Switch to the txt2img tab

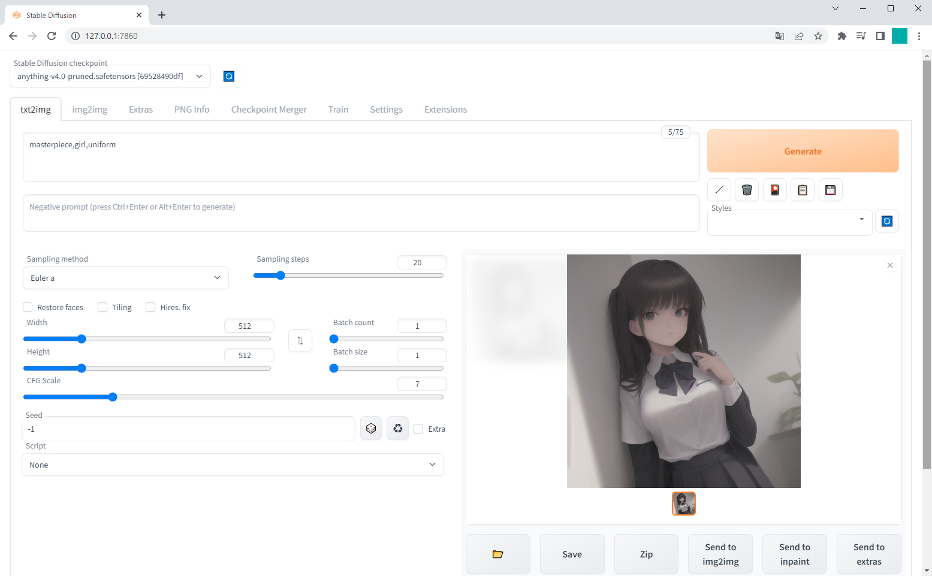pyautogui.click(x=35, y=110)
